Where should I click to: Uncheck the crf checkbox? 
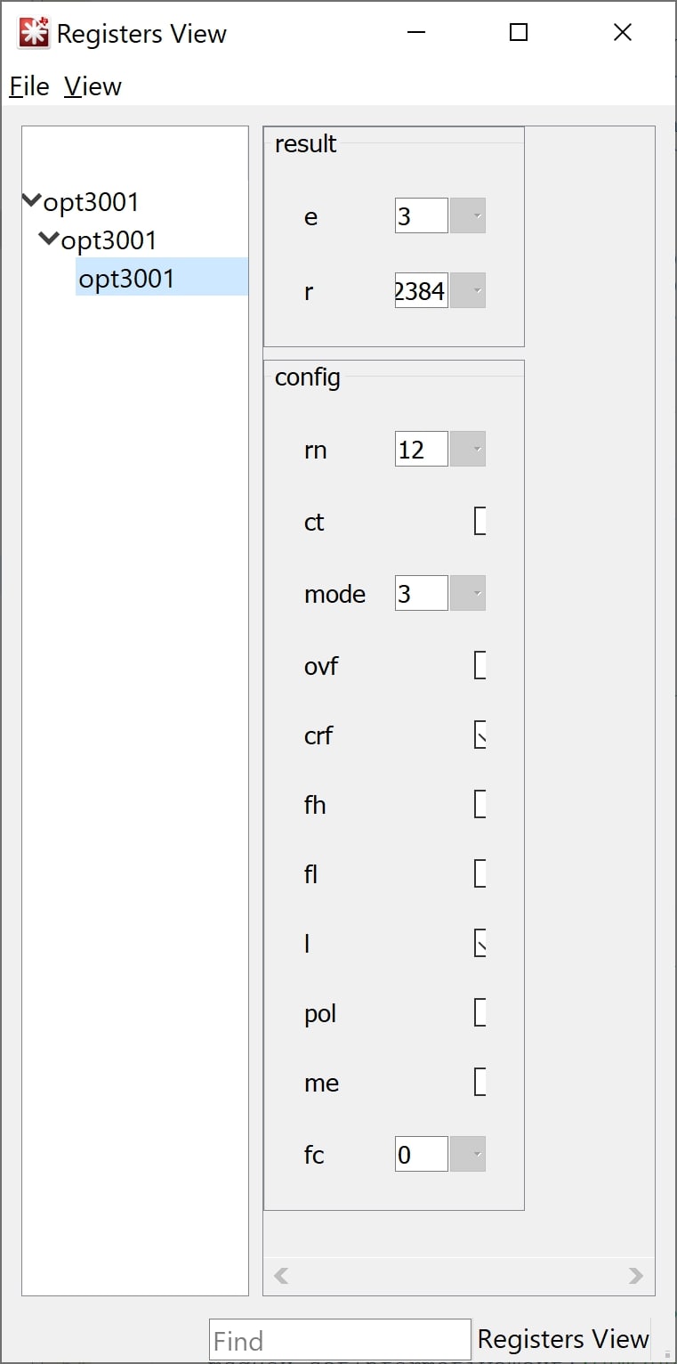tap(480, 735)
